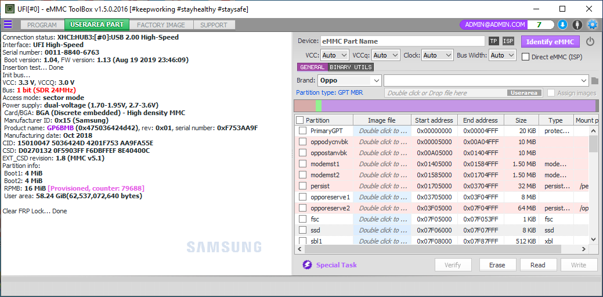
Task: Check the oppodycnvbk partition checkbox
Action: [x=302, y=142]
